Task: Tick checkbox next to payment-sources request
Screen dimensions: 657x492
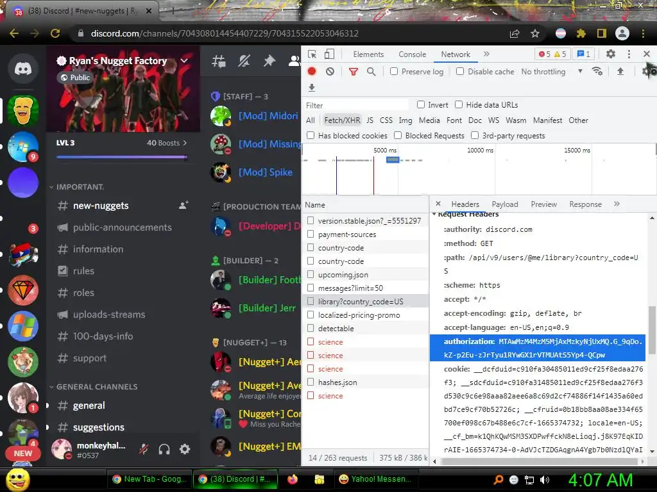Action: point(311,234)
